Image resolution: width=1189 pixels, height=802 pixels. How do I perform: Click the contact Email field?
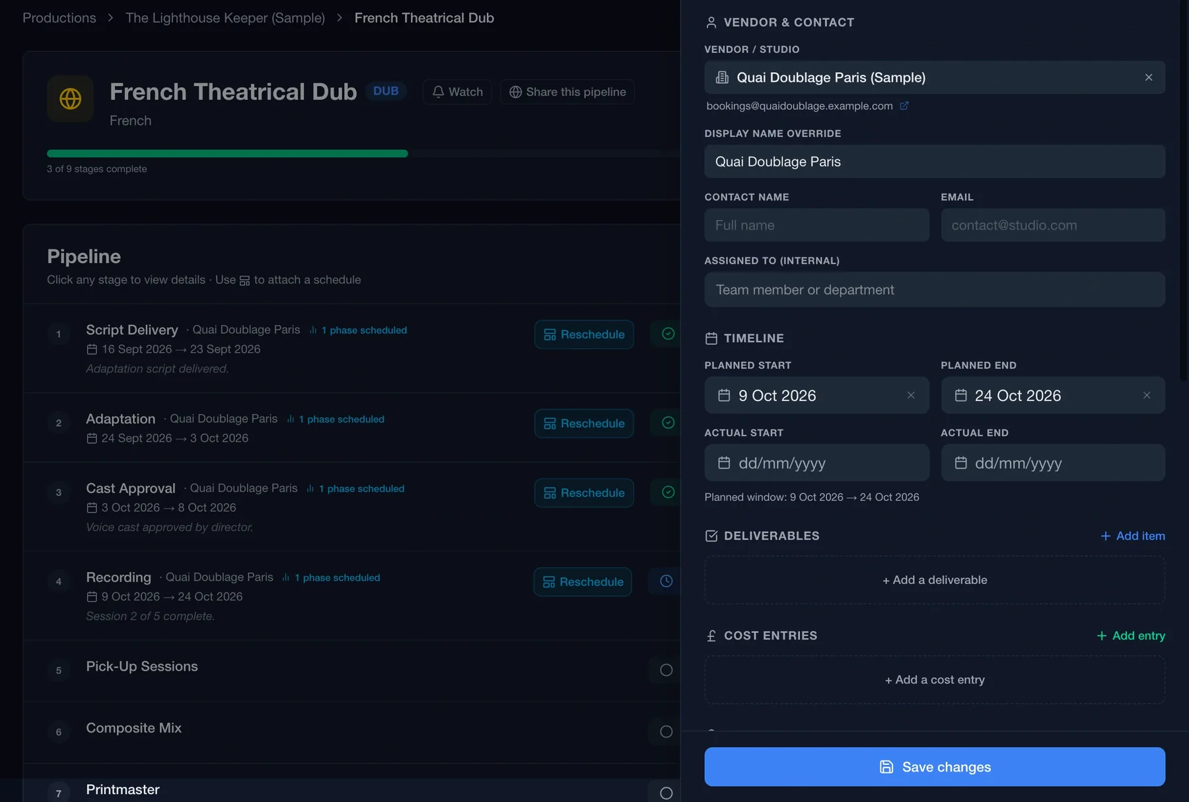pyautogui.click(x=1053, y=225)
